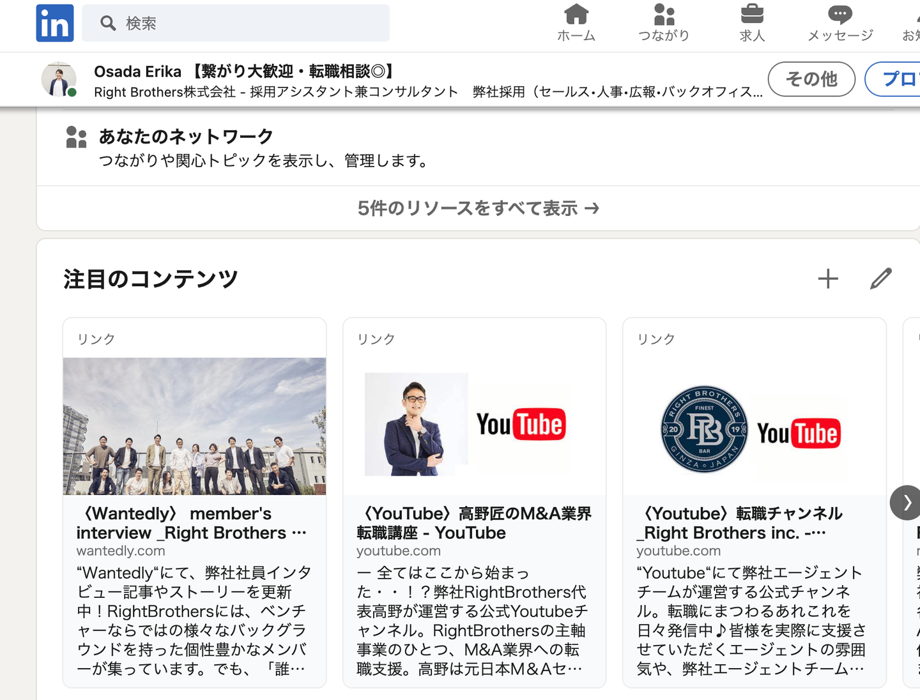This screenshot has height=700, width=920.
Task: Click the 'リンク' label on the 転職チャンネル card
Action: 655,339
